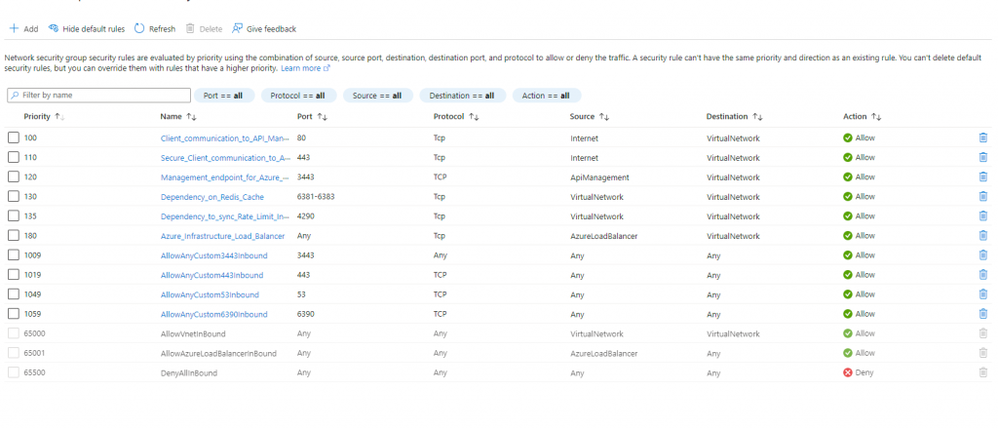Screen dimensions: 998x429
Task: Click the Filter by name search box
Action: click(x=97, y=96)
